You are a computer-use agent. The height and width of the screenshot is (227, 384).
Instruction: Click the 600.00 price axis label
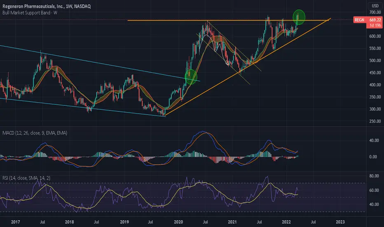(x=375, y=36)
